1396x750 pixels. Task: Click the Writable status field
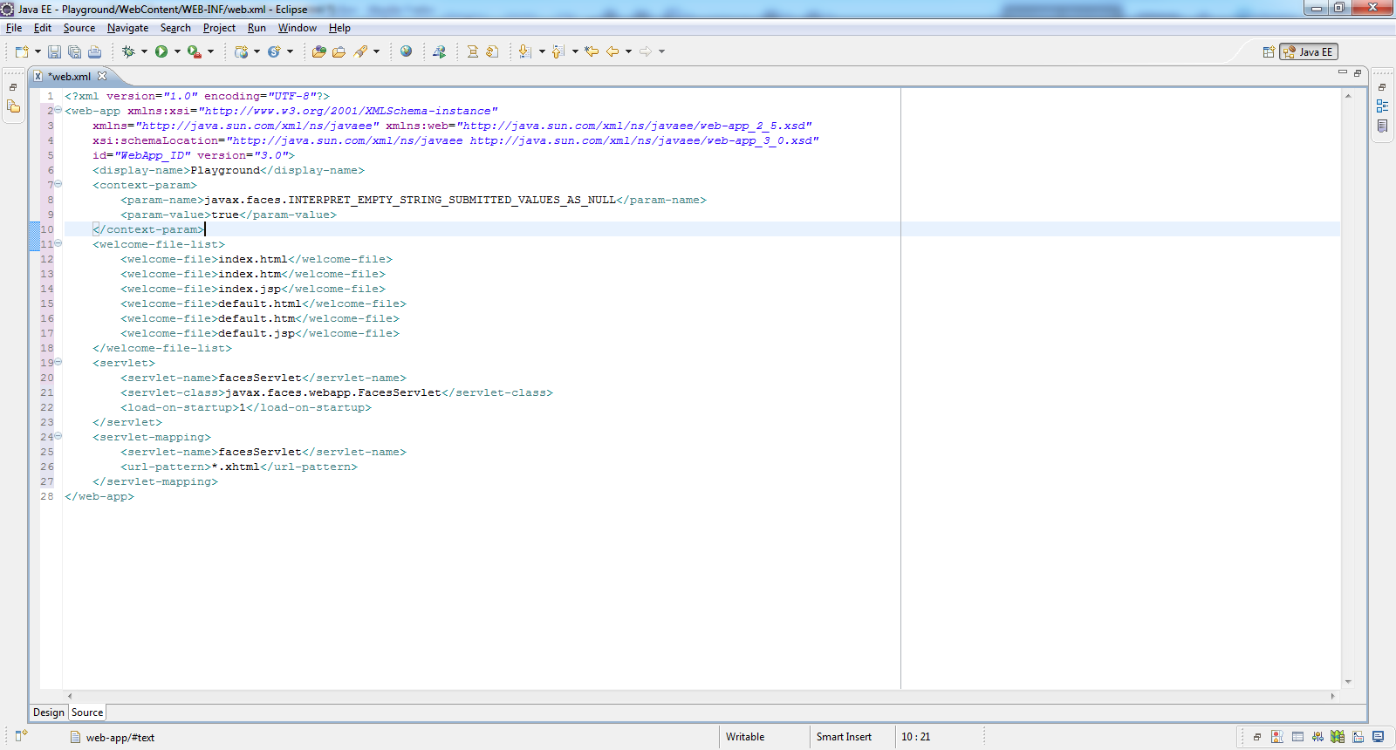coord(745,737)
